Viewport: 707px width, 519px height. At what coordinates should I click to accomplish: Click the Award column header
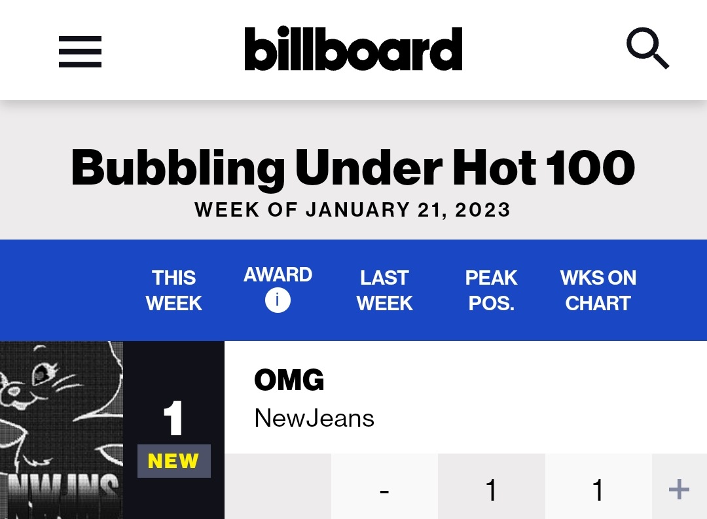pyautogui.click(x=278, y=275)
